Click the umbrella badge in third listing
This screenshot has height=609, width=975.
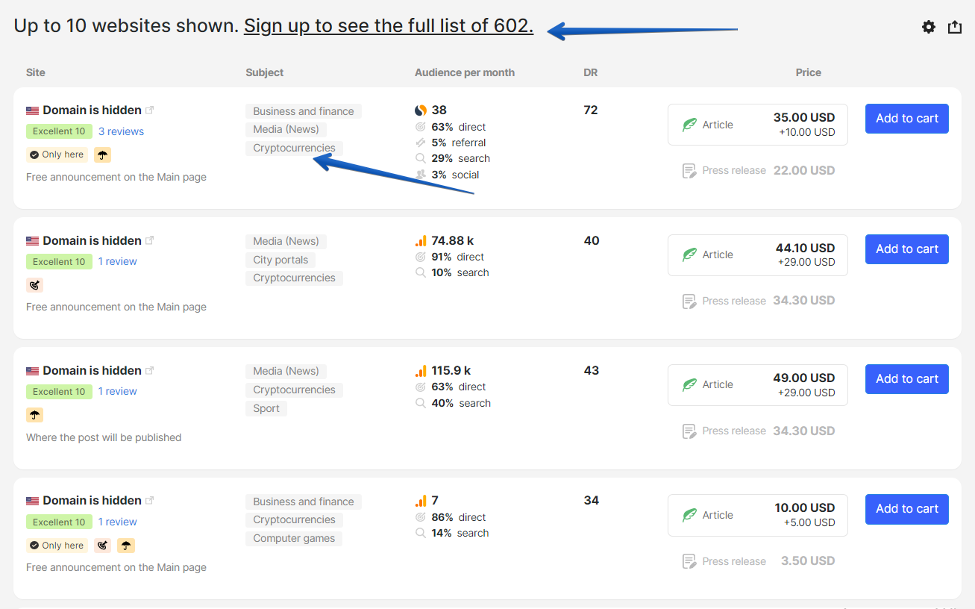pos(34,415)
